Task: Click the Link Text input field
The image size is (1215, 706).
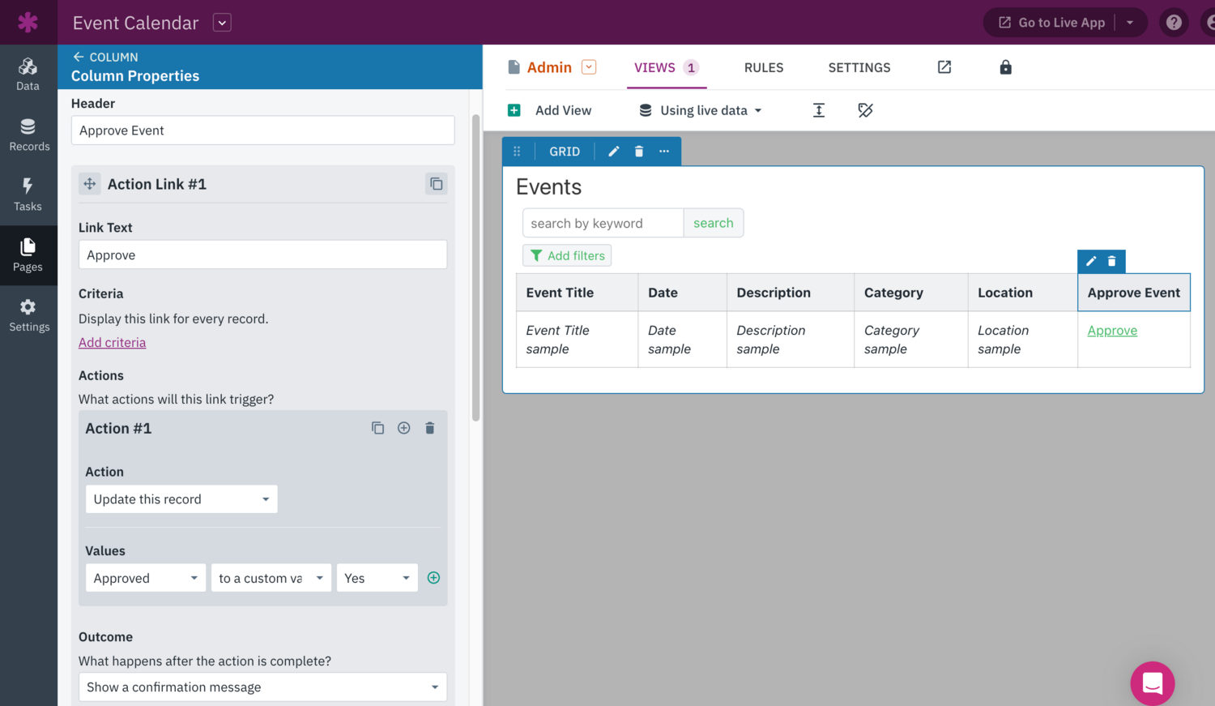Action: (x=262, y=255)
